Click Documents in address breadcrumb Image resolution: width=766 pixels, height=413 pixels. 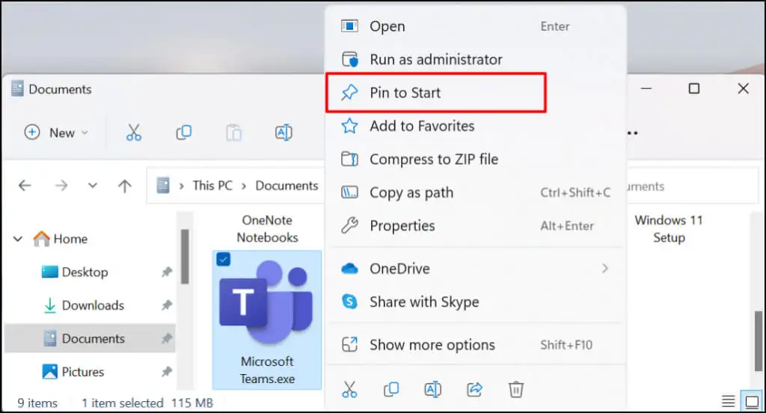[x=287, y=186]
